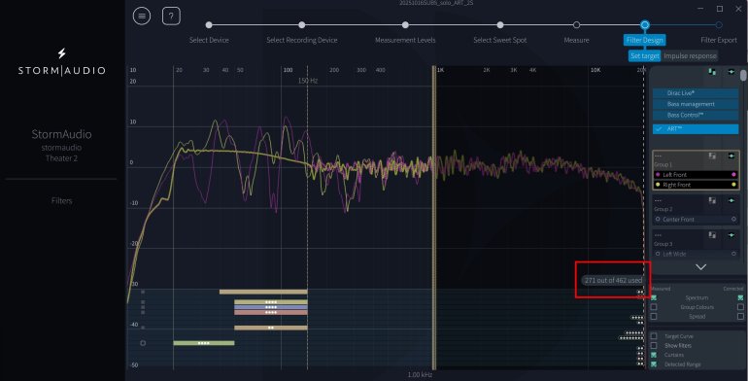Click the 1 kHz curtain handle bar
Viewport: 748px width, 381px height.
tap(434, 218)
